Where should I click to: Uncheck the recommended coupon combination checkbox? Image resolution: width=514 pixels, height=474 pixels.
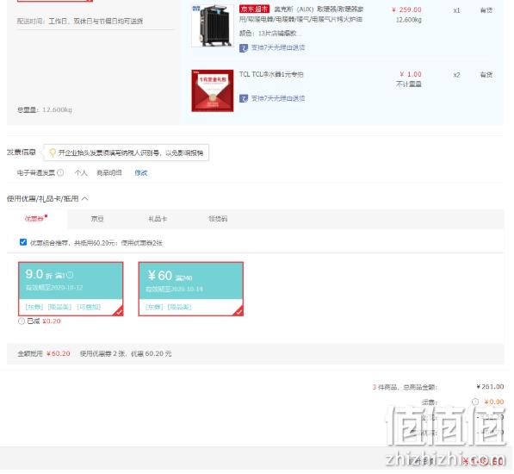[x=23, y=242]
